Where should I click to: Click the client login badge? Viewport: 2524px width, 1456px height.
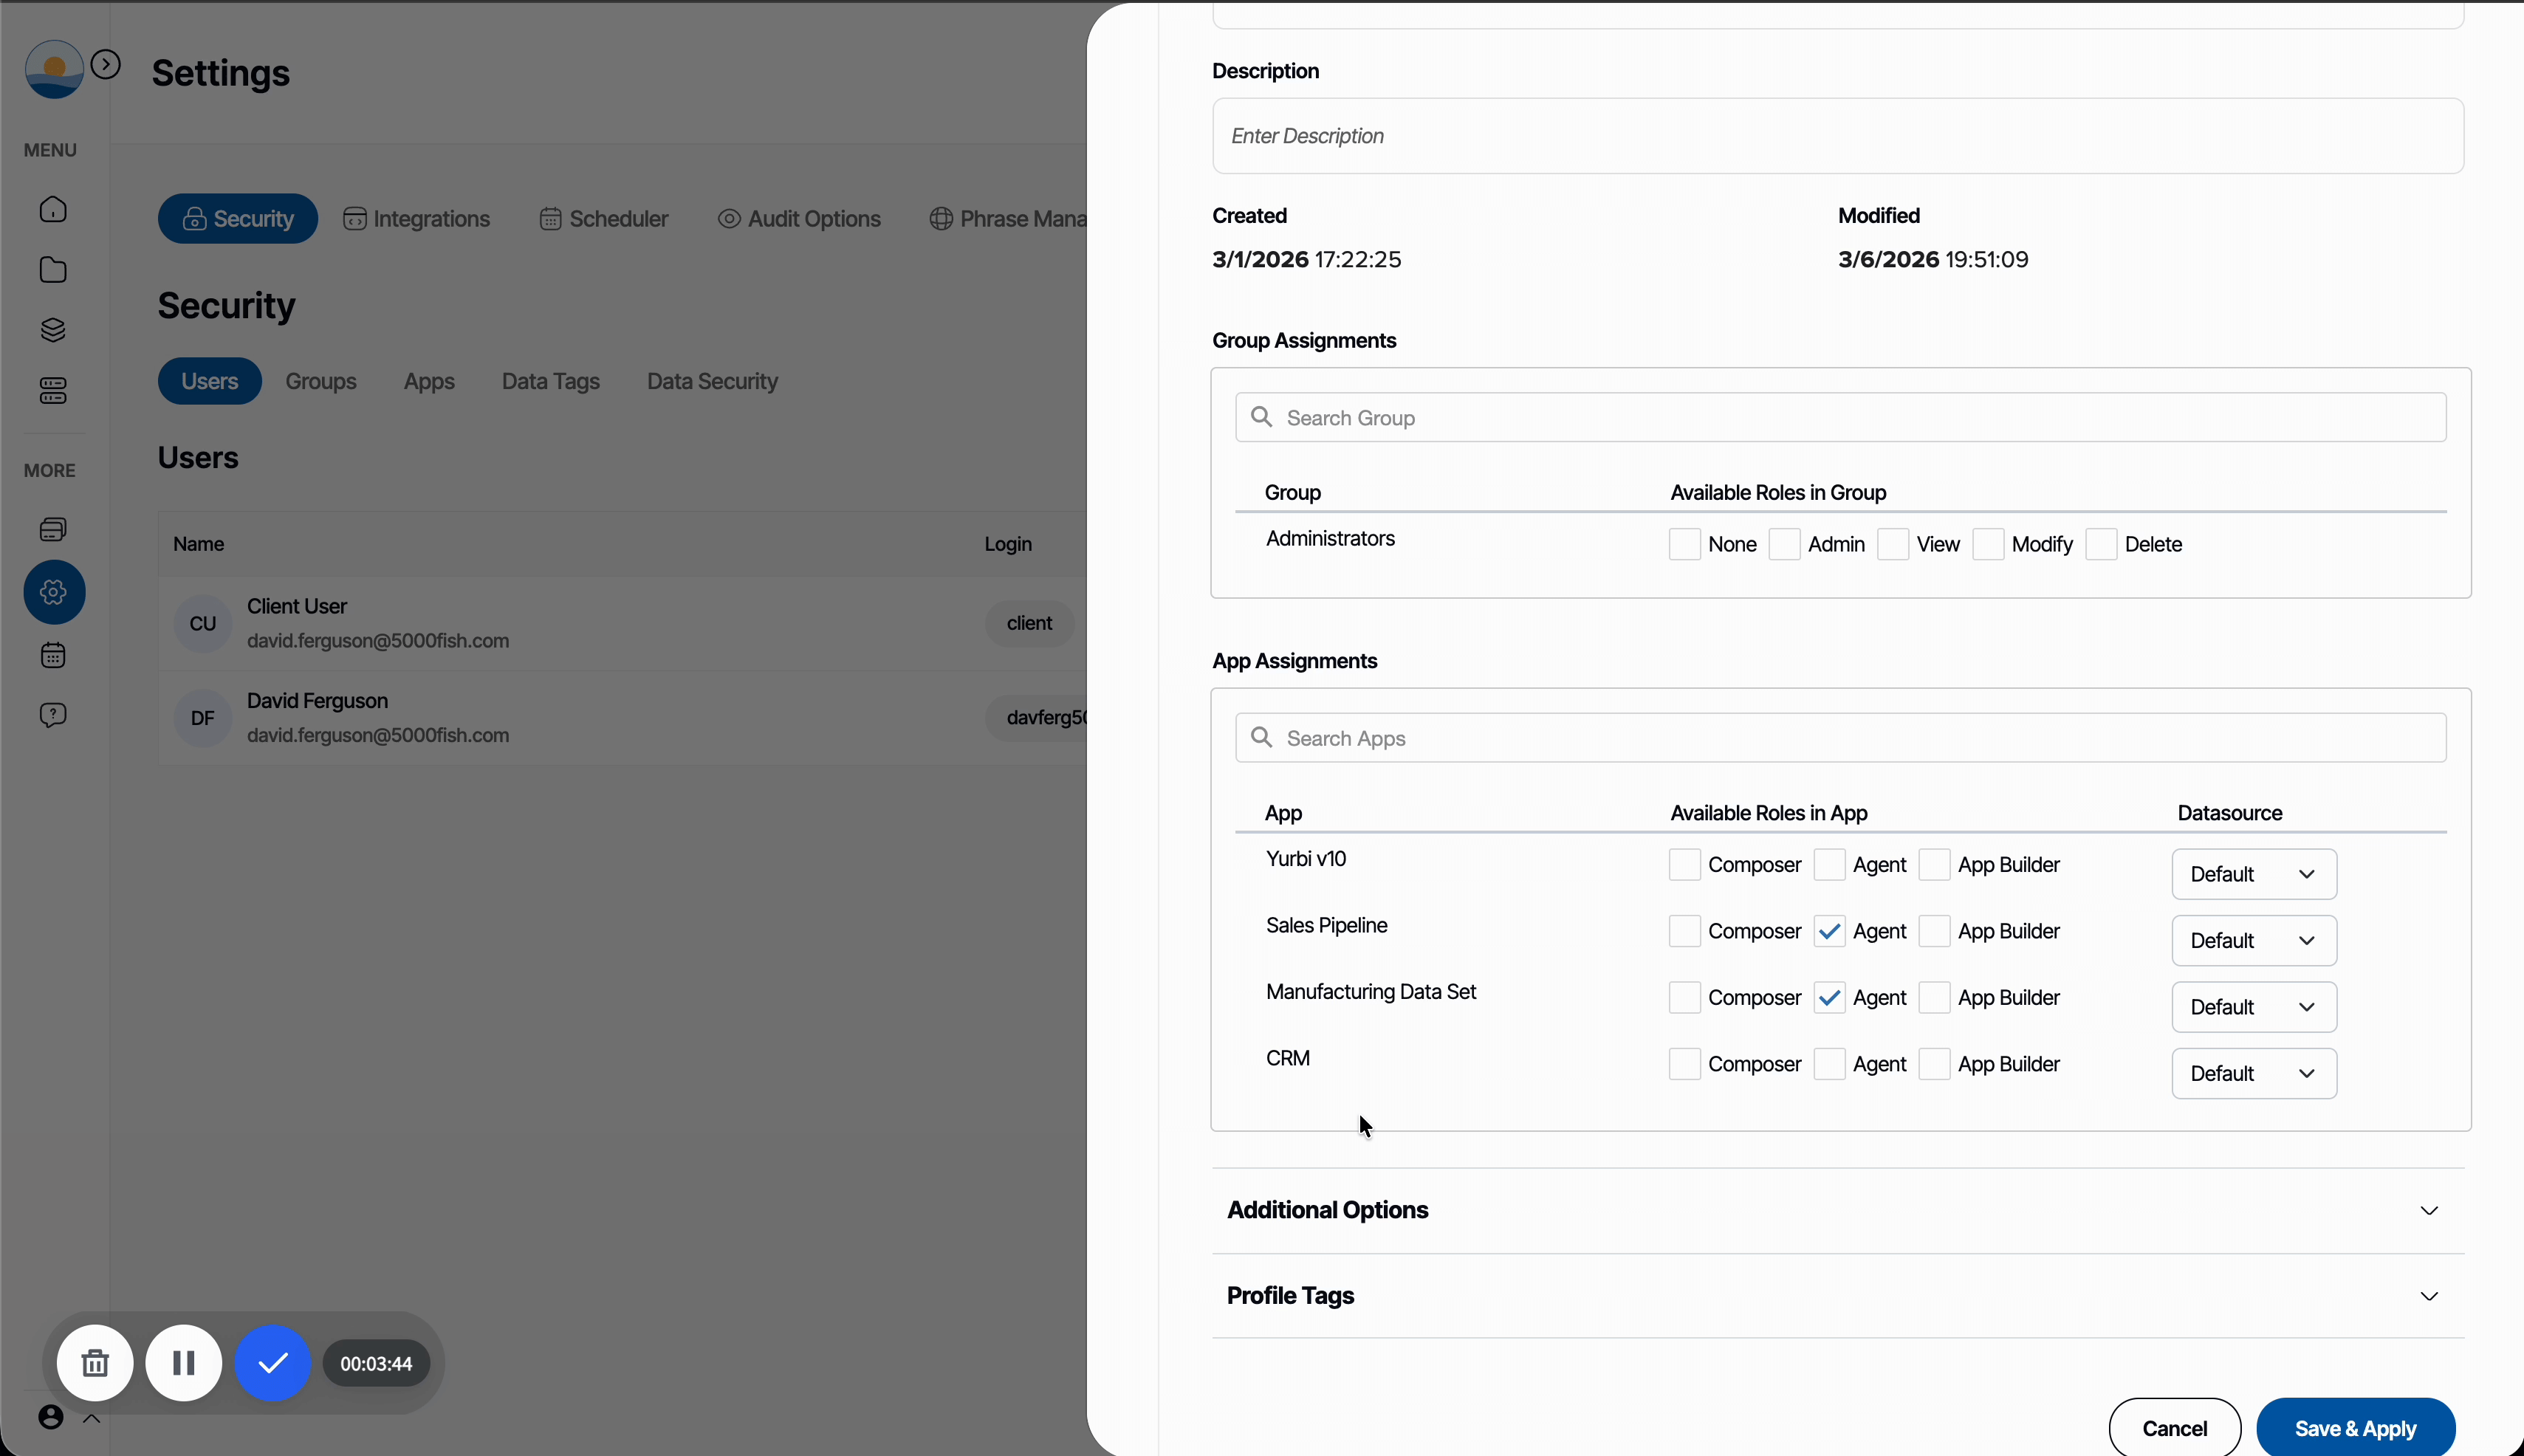(1029, 623)
